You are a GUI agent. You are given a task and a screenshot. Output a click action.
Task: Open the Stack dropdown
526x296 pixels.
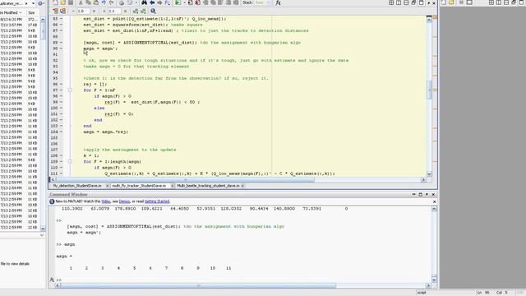(264, 2)
